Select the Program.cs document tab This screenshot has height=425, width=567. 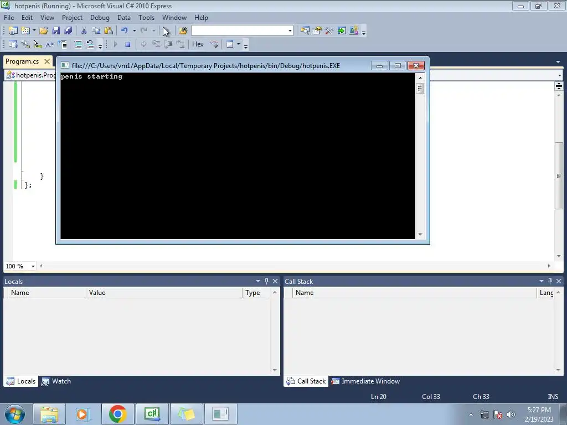pos(22,61)
